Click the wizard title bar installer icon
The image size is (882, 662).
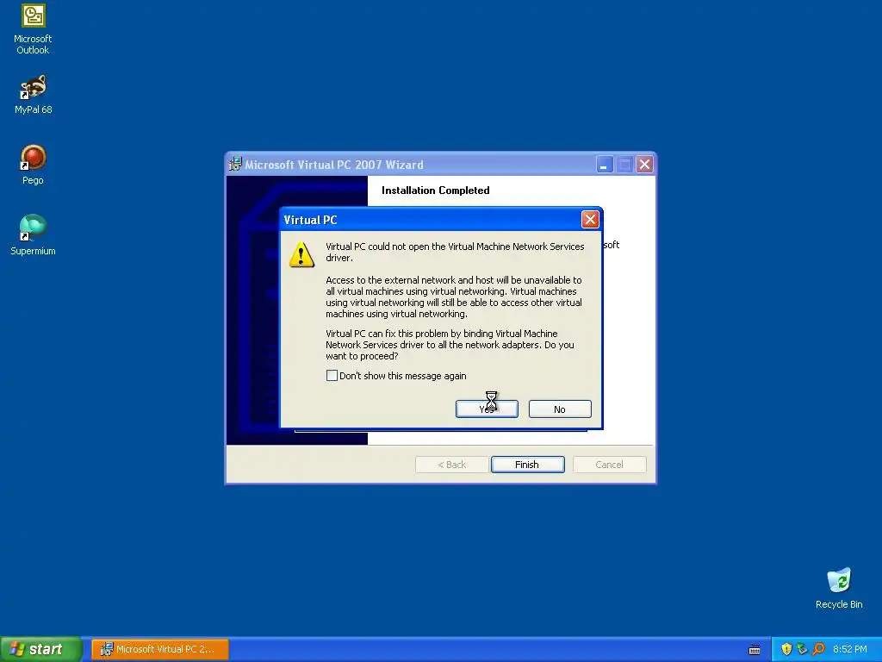click(x=235, y=165)
